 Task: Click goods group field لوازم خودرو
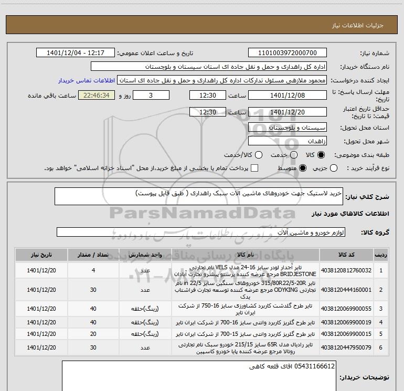point(201,232)
